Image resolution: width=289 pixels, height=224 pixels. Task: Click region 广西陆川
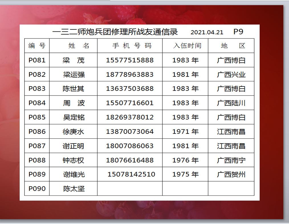231,103
